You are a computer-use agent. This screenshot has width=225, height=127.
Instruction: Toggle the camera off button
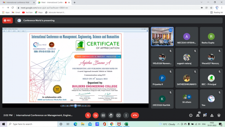pyautogui.click(x=95, y=115)
